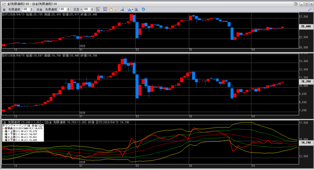
Task: Click the 22,500 label on gold price axis
Action: 304,37
